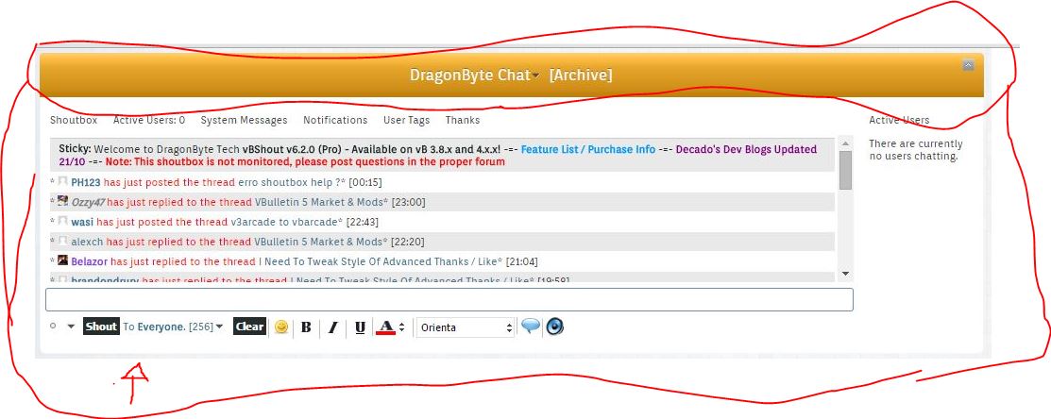Switch to the Shoutbox tab
This screenshot has width=1051, height=419.
(x=74, y=120)
